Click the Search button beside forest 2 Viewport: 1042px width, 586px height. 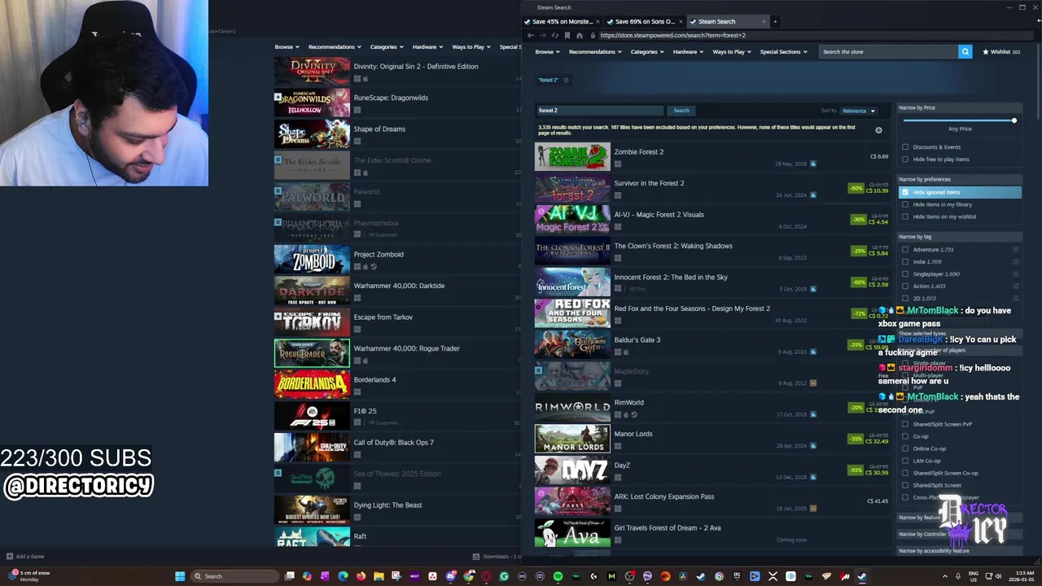[681, 111]
